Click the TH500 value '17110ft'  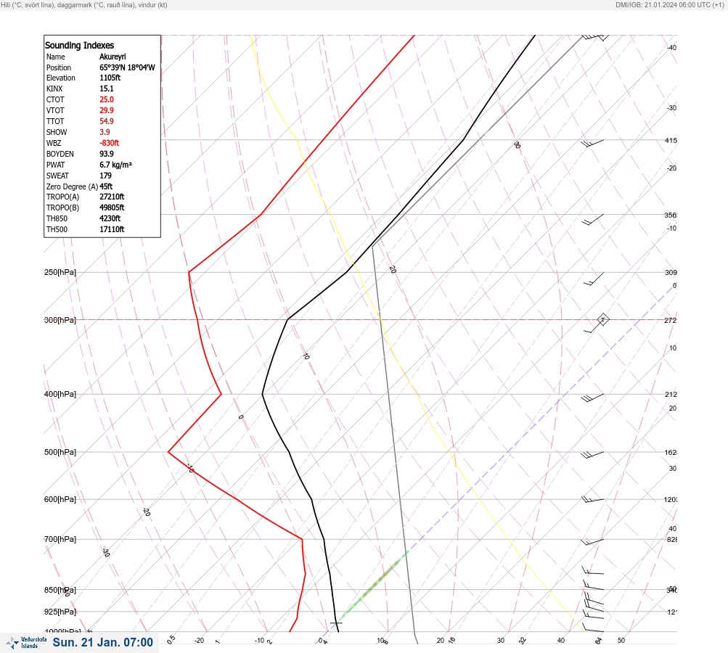click(112, 229)
